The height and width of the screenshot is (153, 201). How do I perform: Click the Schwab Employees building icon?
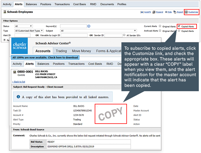[5, 12]
